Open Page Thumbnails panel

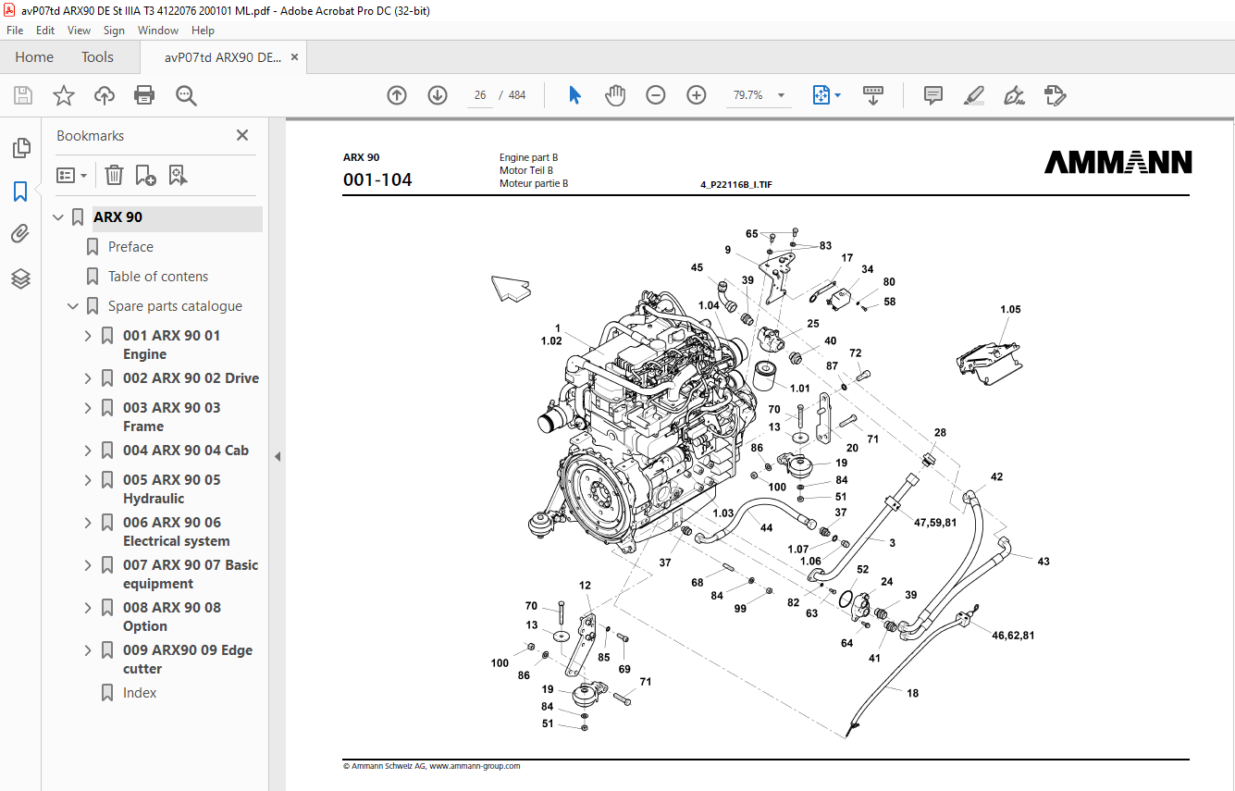coord(21,147)
